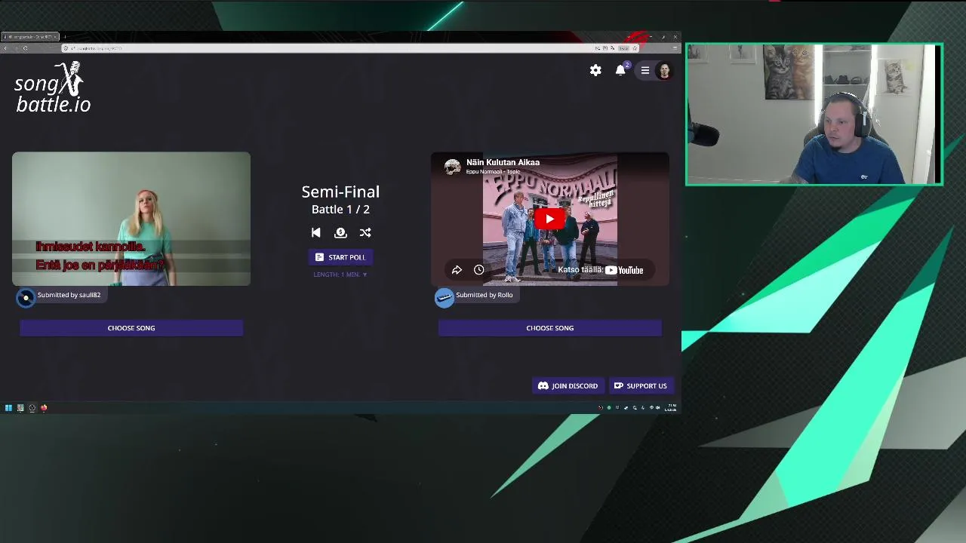Select the songbattle browser tab
966x543 pixels.
point(30,37)
